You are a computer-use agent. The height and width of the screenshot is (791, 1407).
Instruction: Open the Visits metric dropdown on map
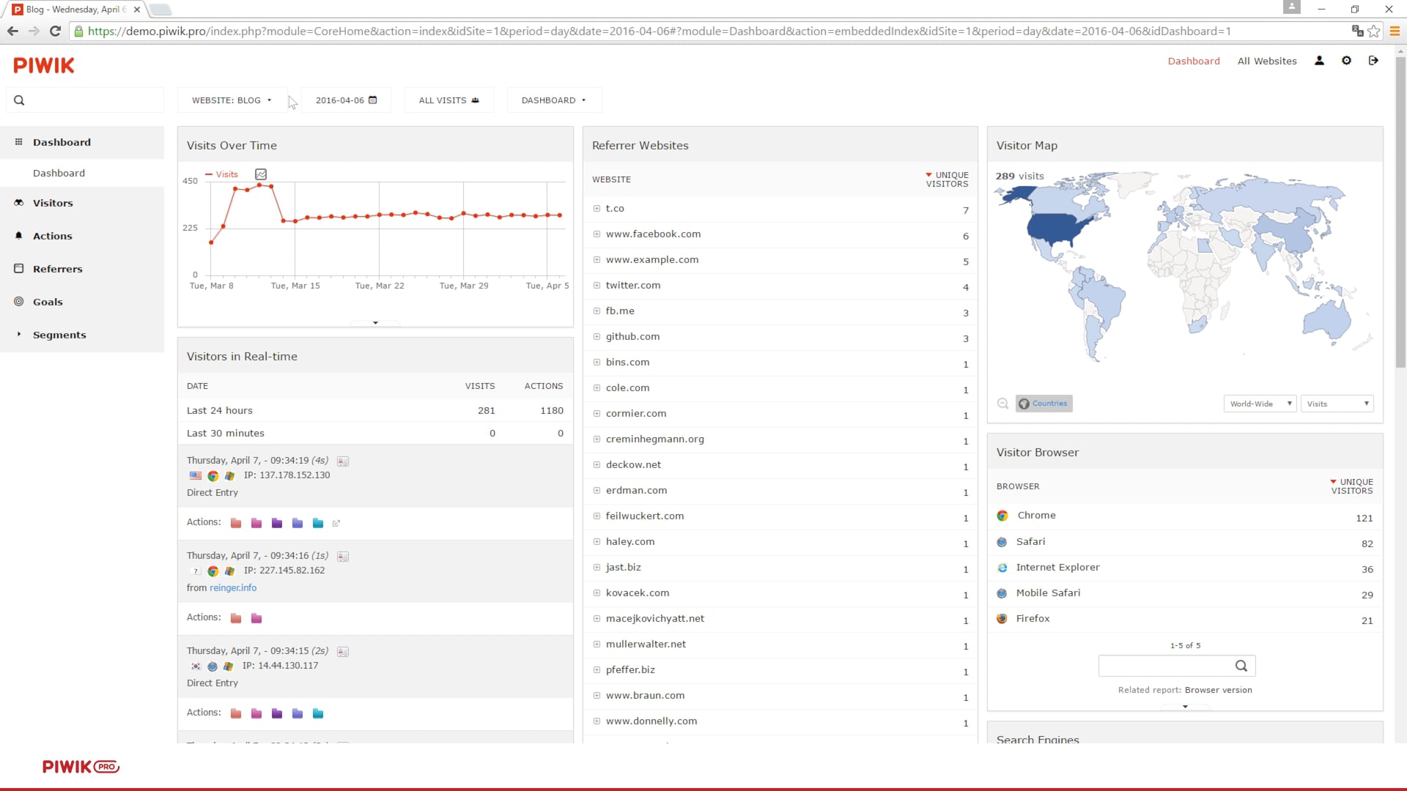pyautogui.click(x=1337, y=404)
